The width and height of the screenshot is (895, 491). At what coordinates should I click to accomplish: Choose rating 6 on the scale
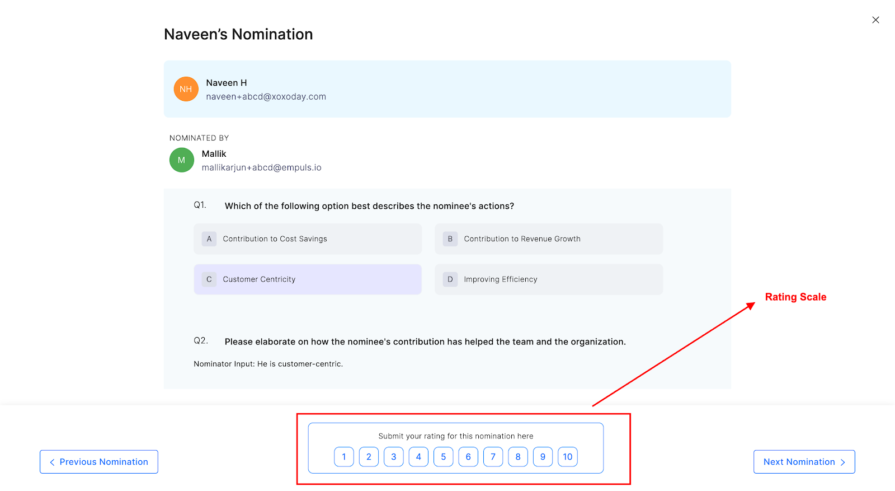(468, 457)
